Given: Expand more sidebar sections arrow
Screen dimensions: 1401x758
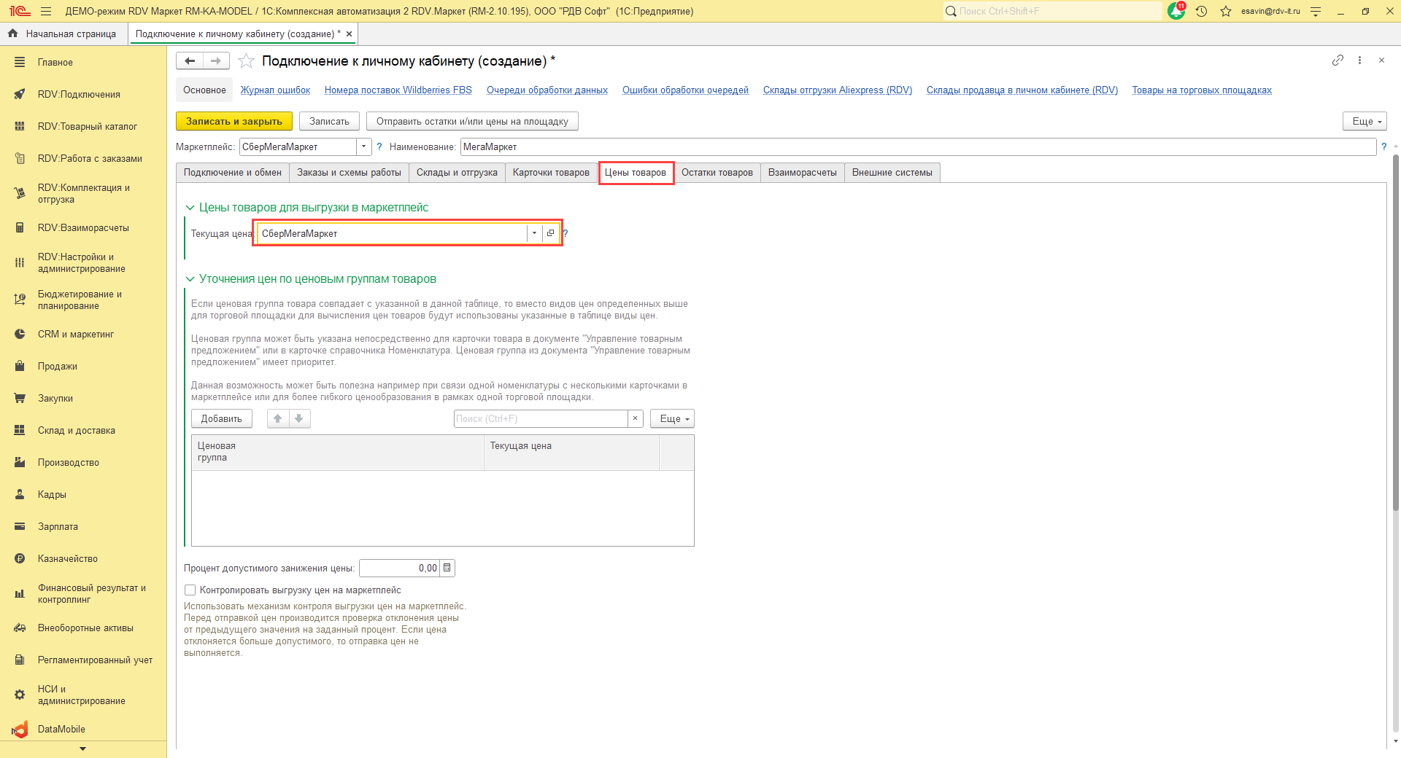Looking at the screenshot, I should 82,749.
